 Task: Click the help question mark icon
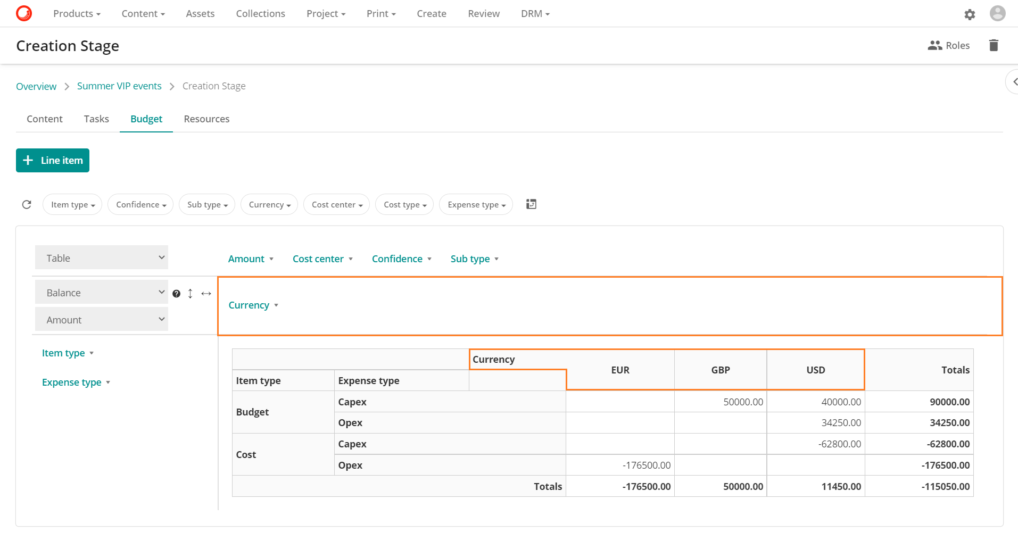[x=177, y=294]
